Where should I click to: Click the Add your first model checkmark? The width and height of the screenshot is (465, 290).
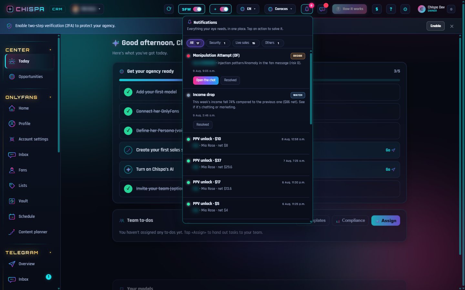coord(128,92)
